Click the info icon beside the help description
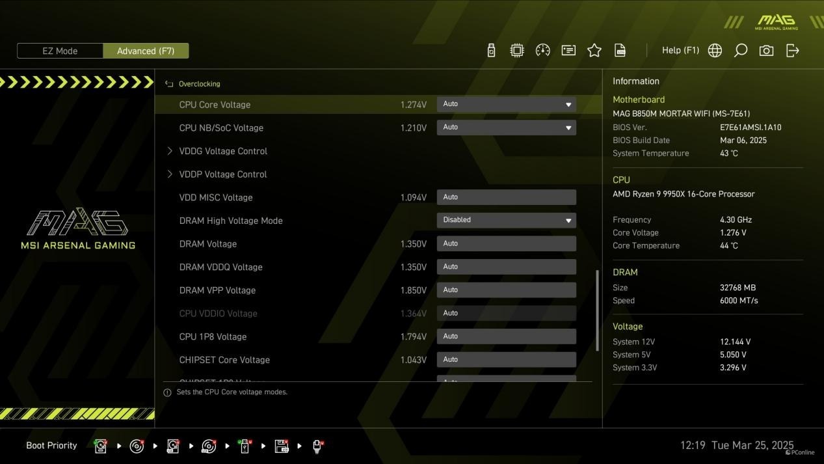Screen dimensions: 824x464 pos(167,392)
